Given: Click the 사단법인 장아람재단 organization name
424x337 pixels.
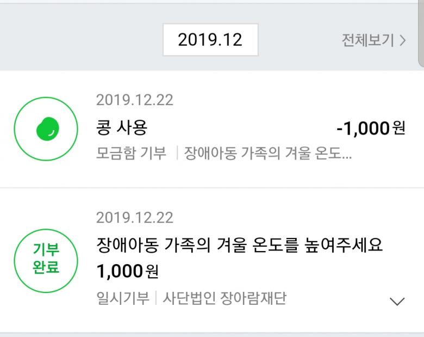Looking at the screenshot, I should 224,298.
